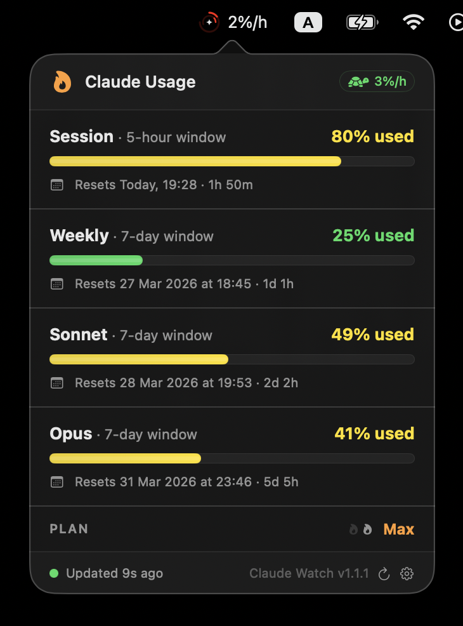Click the Claude Watch menu bar icon showing 2%/h

233,22
